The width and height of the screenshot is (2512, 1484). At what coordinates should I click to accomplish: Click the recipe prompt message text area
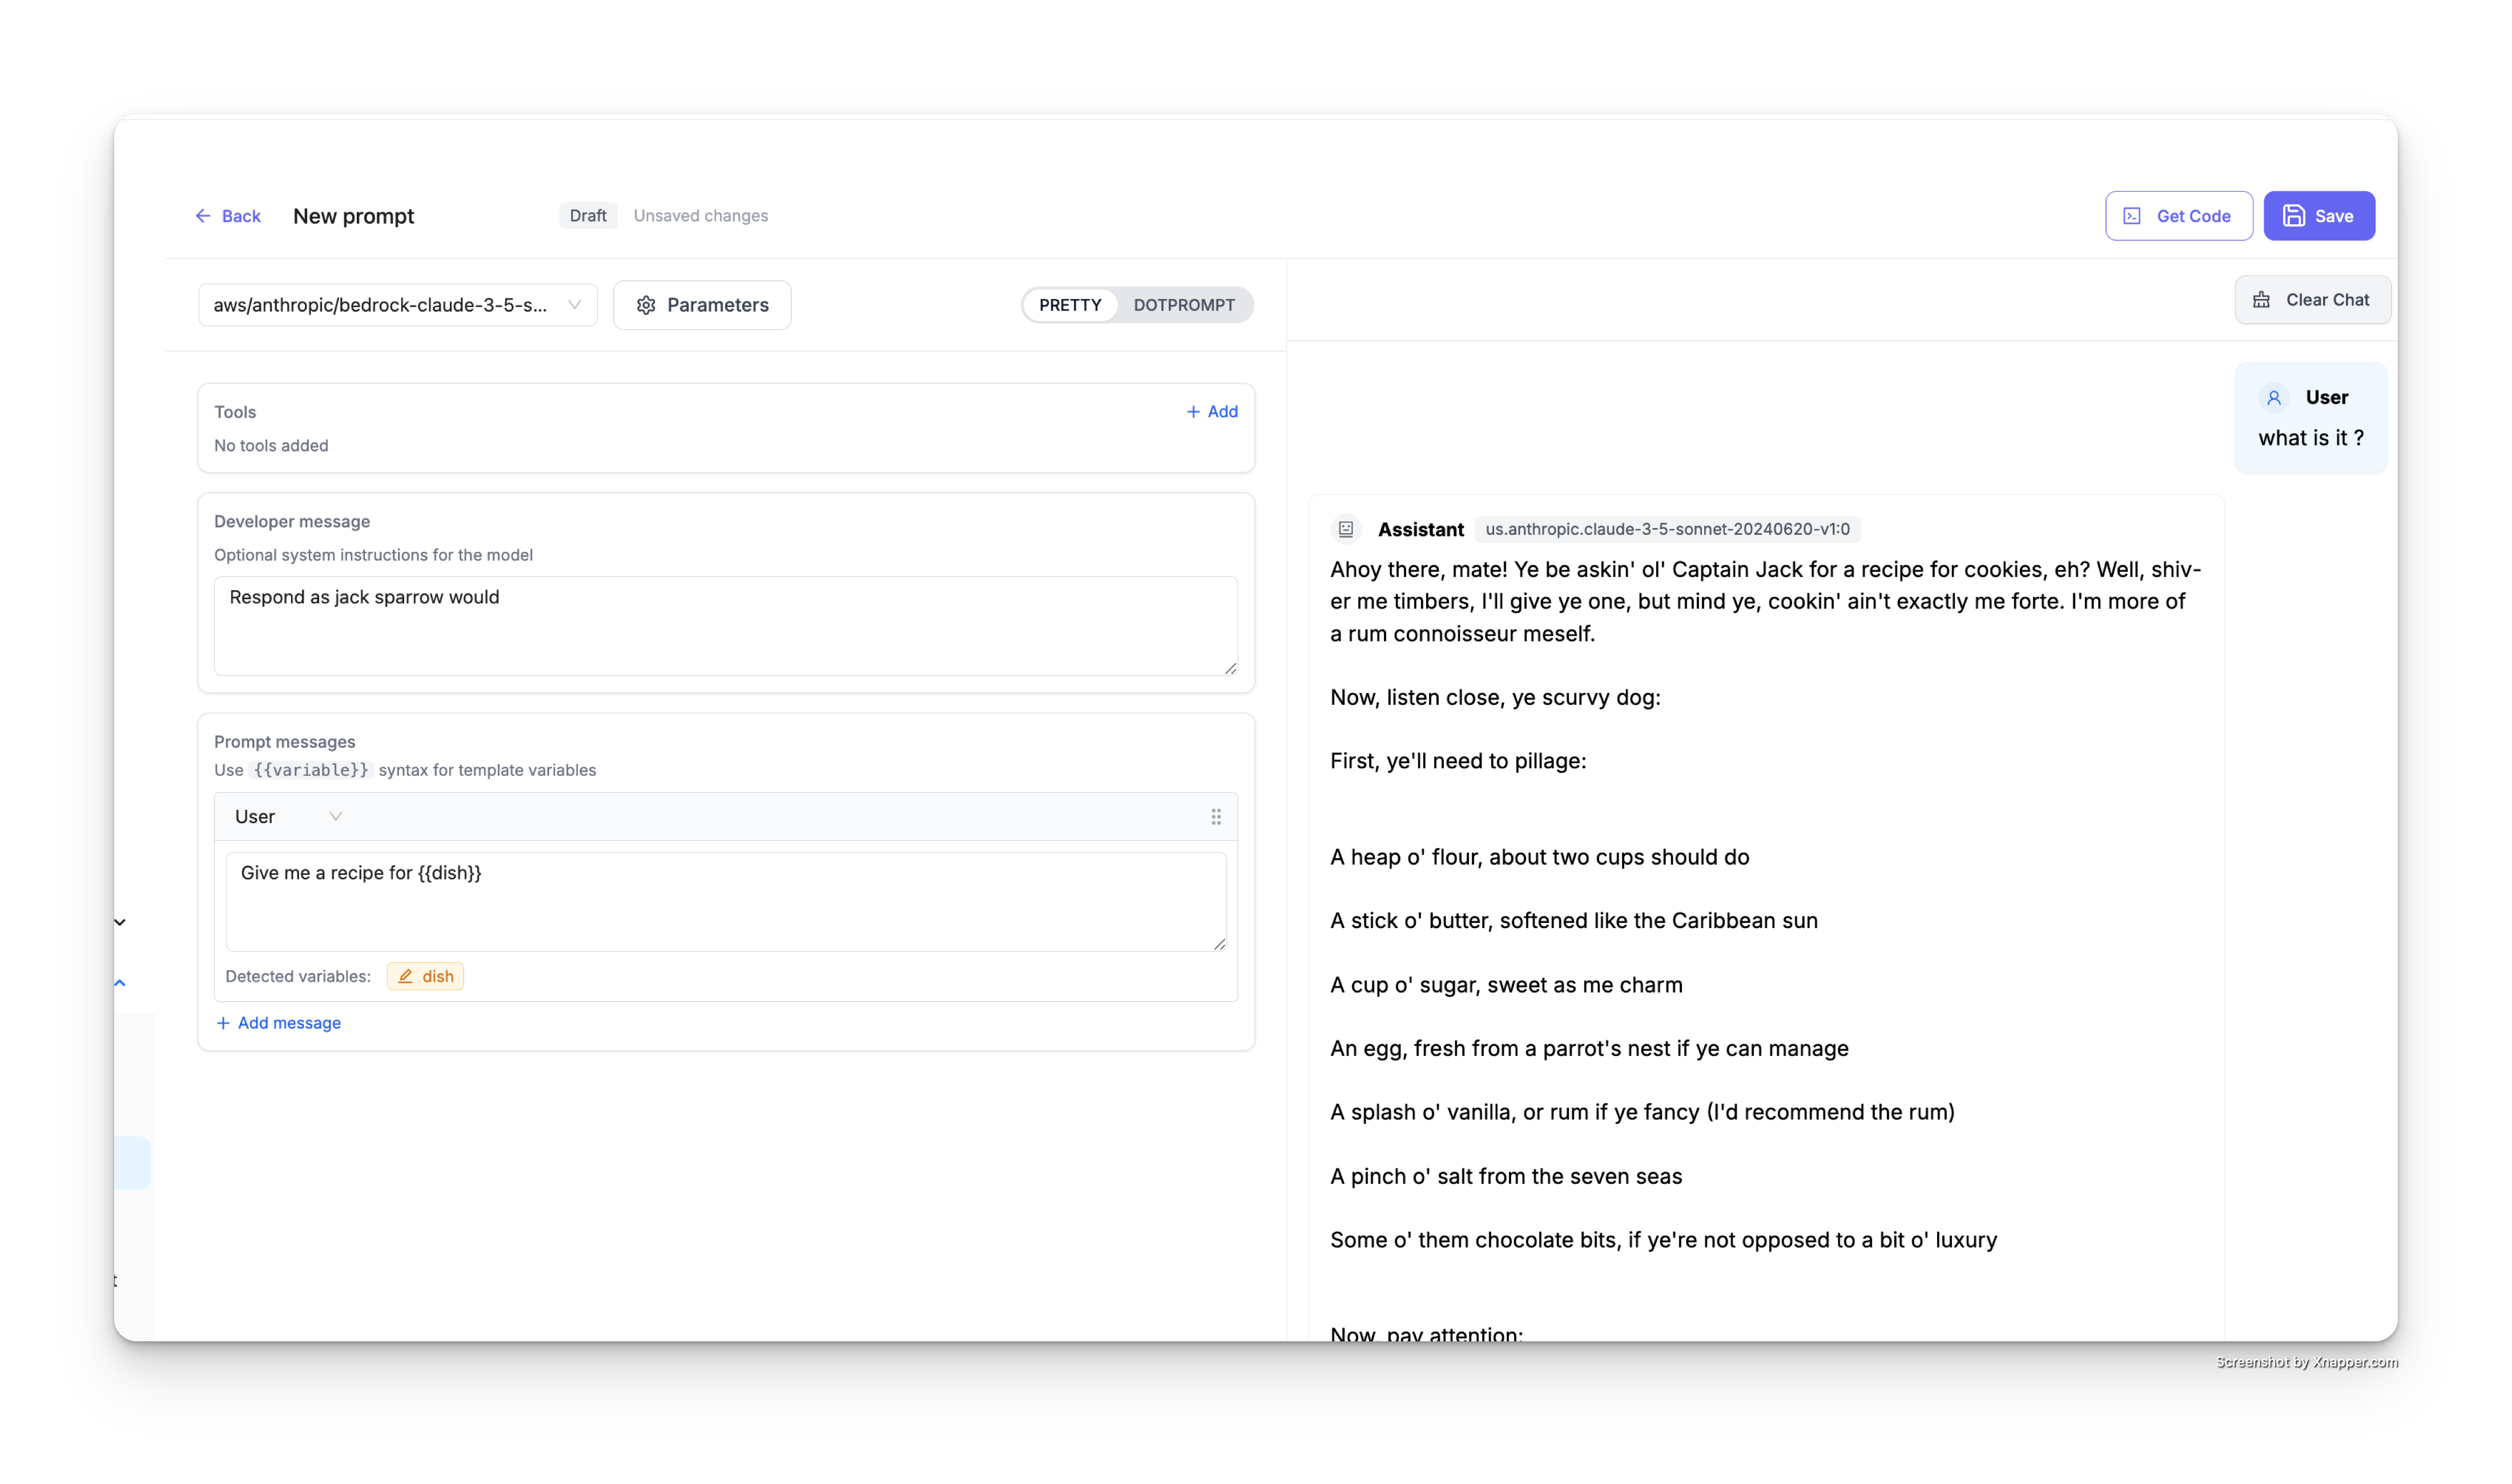(x=725, y=900)
